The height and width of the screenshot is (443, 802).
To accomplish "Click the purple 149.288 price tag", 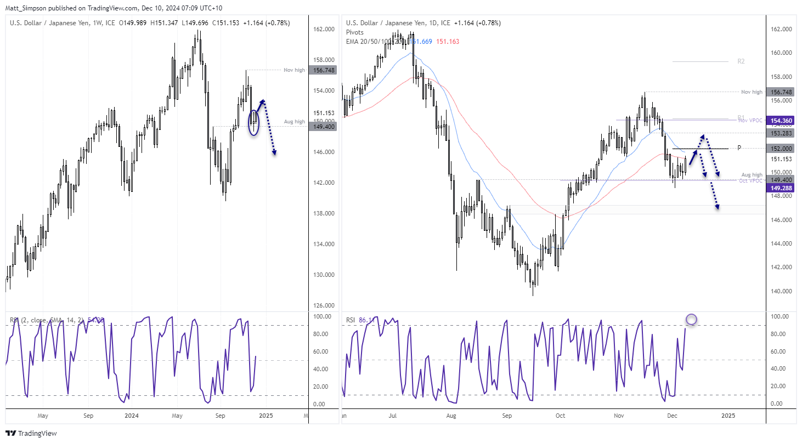I will (781, 188).
